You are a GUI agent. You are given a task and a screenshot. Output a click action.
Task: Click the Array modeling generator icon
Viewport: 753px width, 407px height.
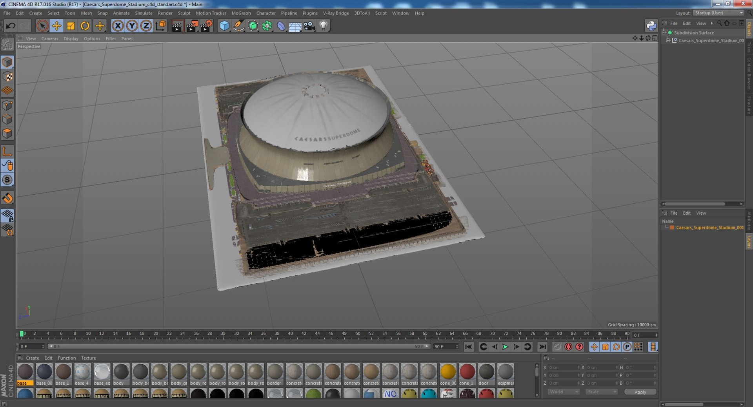pos(267,26)
